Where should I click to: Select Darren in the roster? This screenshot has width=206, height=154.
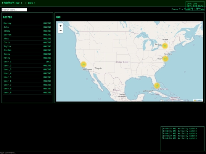tap(27, 35)
